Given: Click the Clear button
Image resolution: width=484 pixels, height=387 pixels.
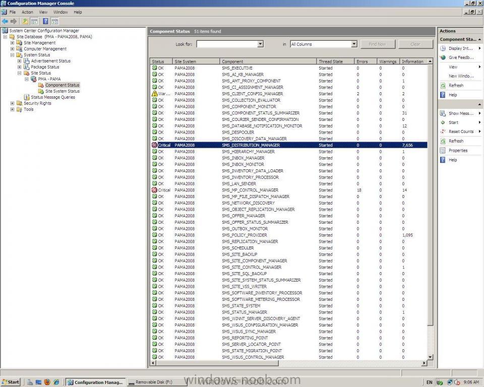Looking at the screenshot, I should [x=415, y=44].
